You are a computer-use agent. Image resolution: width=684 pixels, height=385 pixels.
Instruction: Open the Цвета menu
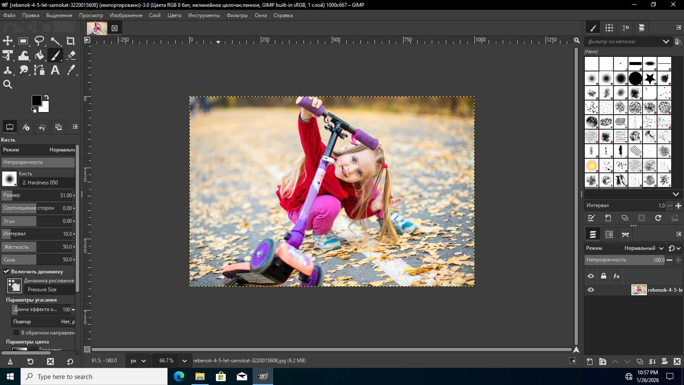coord(174,15)
